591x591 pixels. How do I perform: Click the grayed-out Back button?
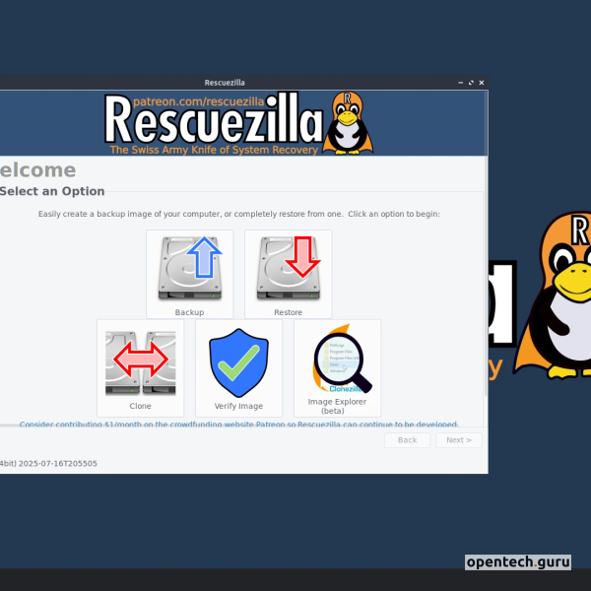(x=407, y=440)
